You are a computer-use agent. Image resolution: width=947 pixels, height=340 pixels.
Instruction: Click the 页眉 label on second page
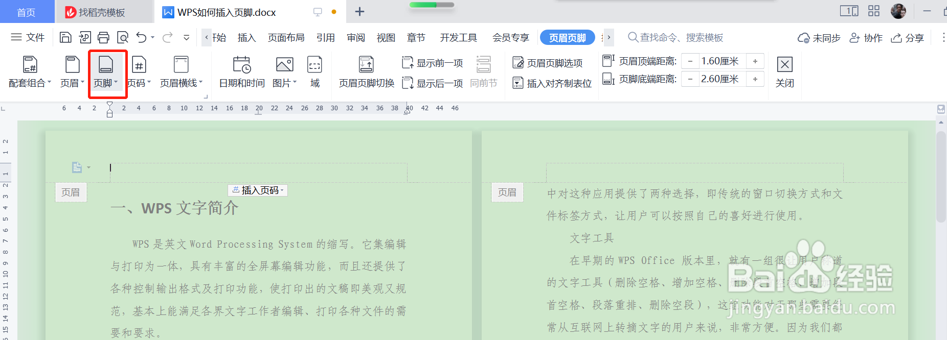(507, 192)
